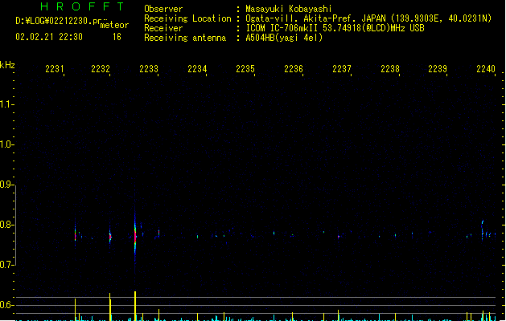This screenshot has width=506, height=321.
Task: Click the 2236 time axis marker
Action: (x=294, y=69)
